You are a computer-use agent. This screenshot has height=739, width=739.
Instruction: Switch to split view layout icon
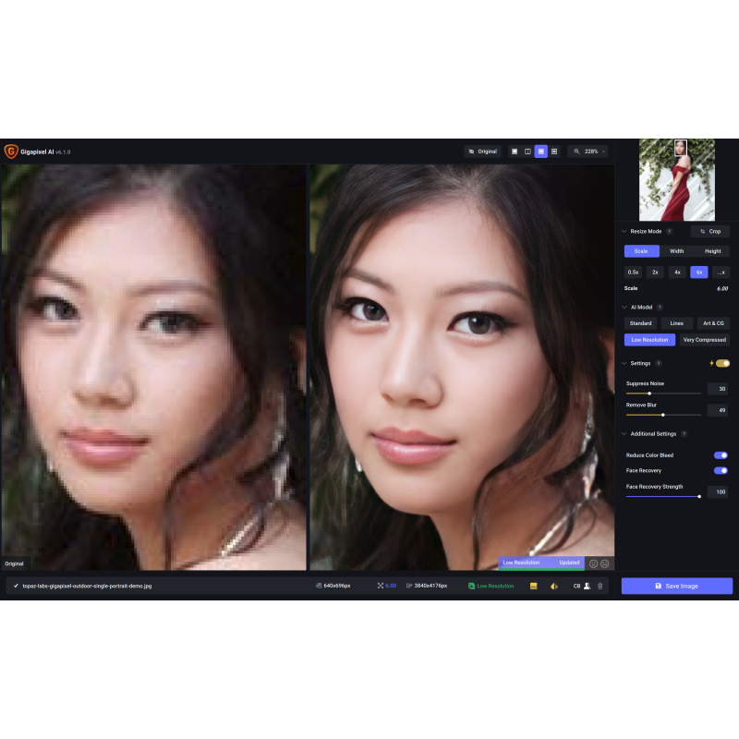pyautogui.click(x=527, y=151)
